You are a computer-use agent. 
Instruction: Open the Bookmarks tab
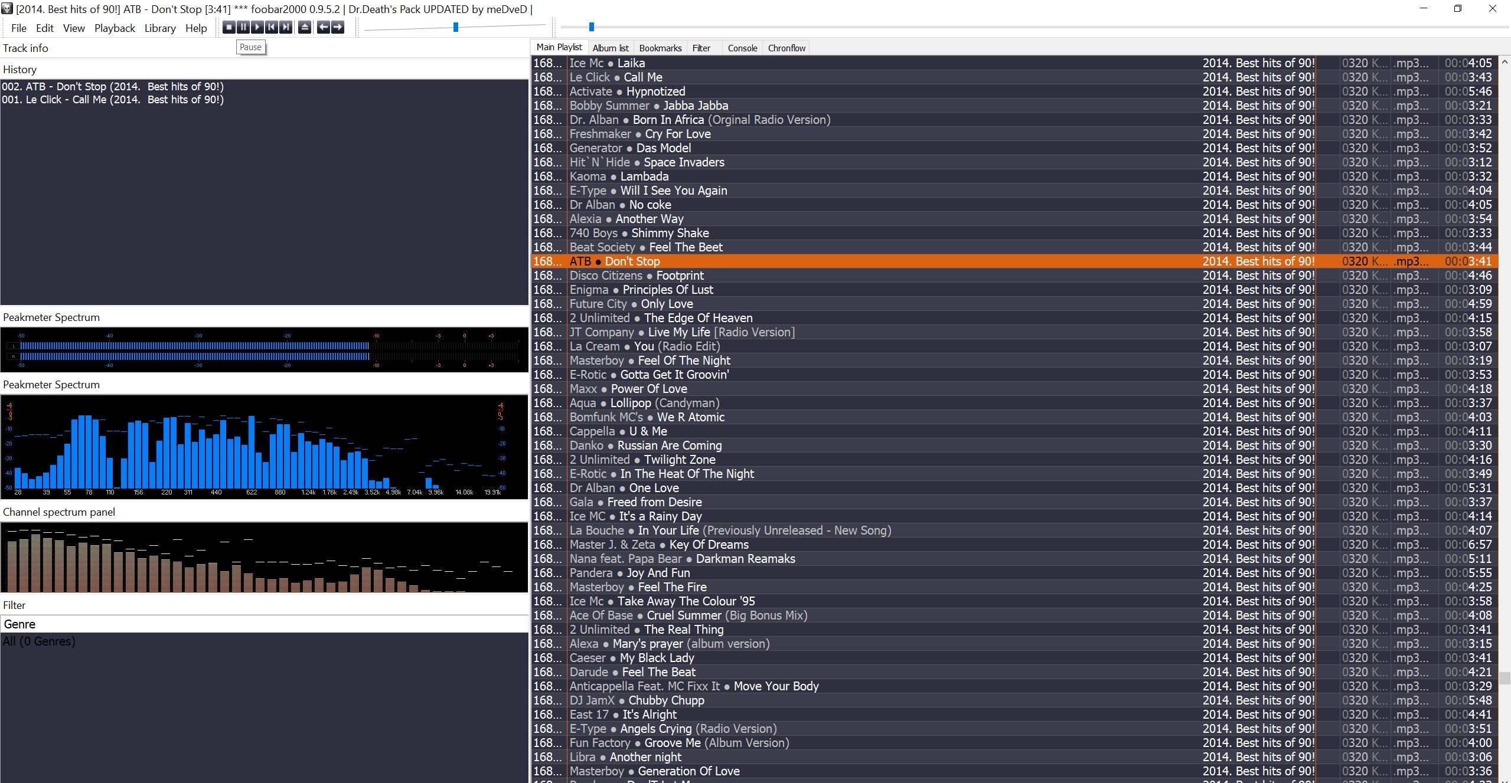pyautogui.click(x=660, y=48)
